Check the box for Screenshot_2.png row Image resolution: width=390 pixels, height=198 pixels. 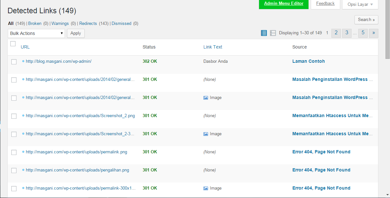point(14,116)
